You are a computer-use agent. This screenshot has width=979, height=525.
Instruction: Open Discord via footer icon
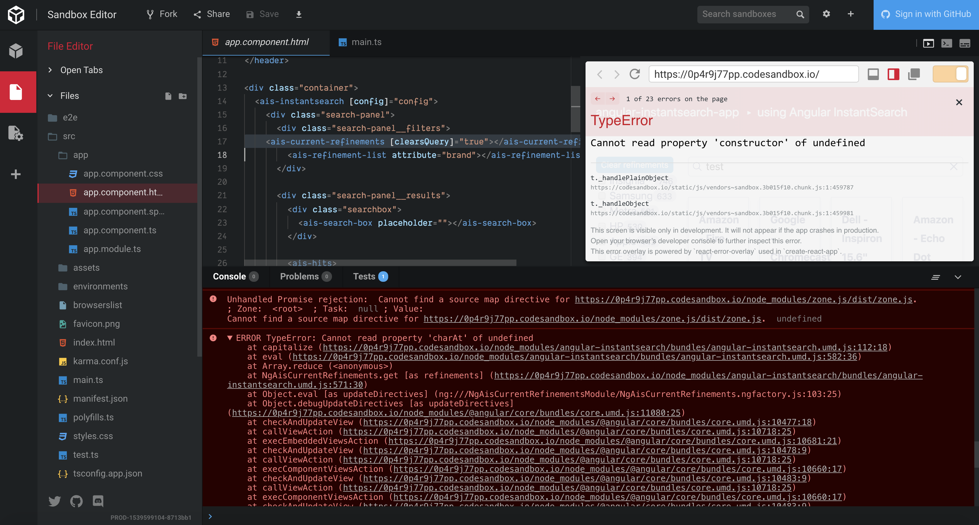[98, 501]
